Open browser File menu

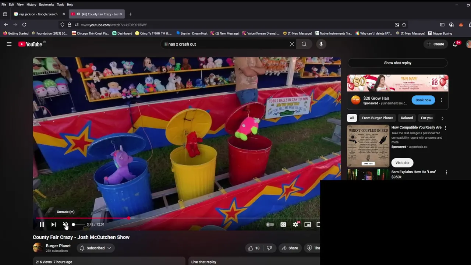4,4
